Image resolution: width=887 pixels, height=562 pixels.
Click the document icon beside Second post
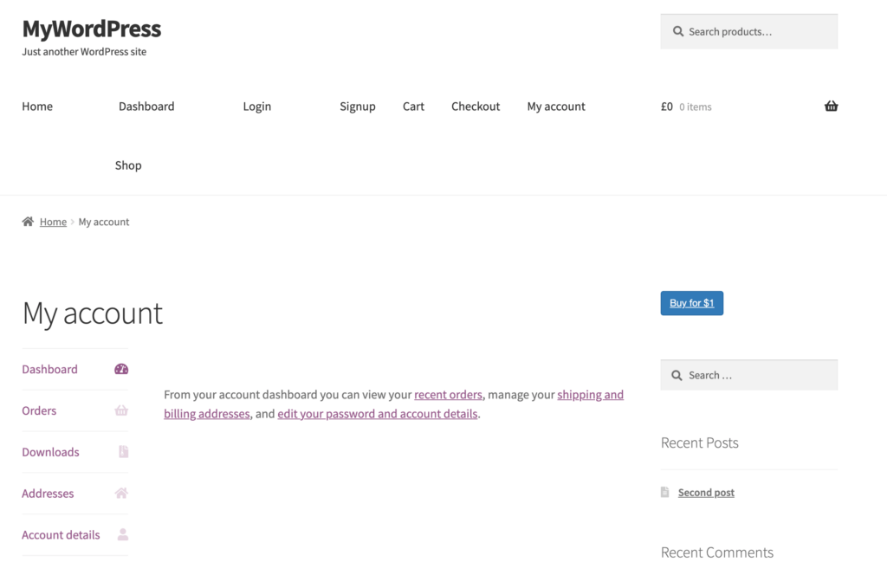(665, 493)
